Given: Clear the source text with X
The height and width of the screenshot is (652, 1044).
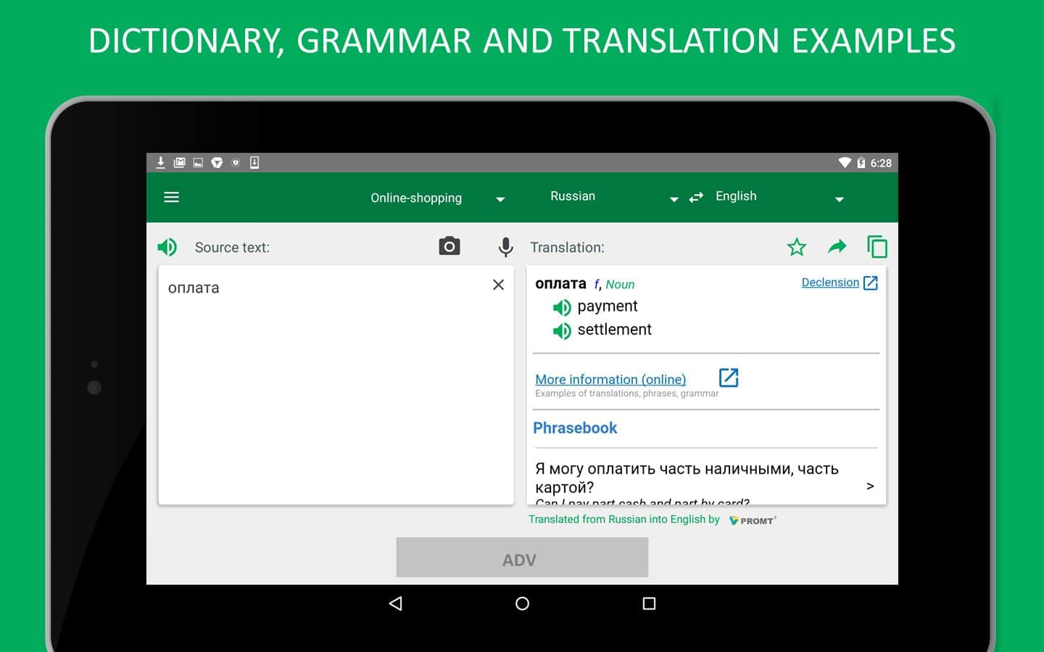Looking at the screenshot, I should (x=498, y=285).
